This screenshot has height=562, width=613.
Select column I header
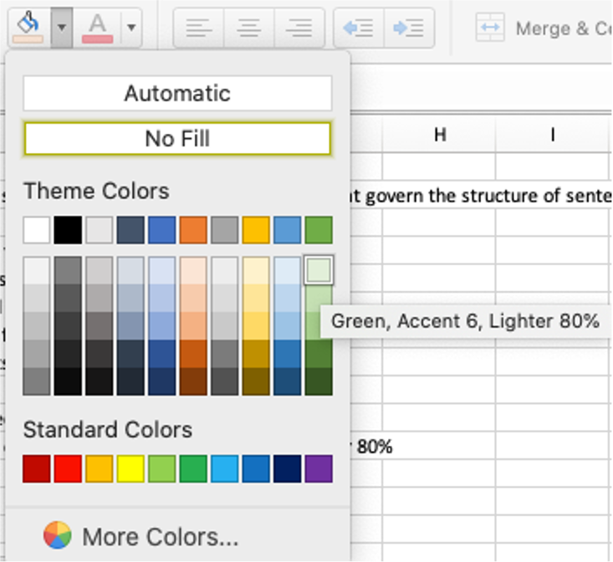point(552,135)
